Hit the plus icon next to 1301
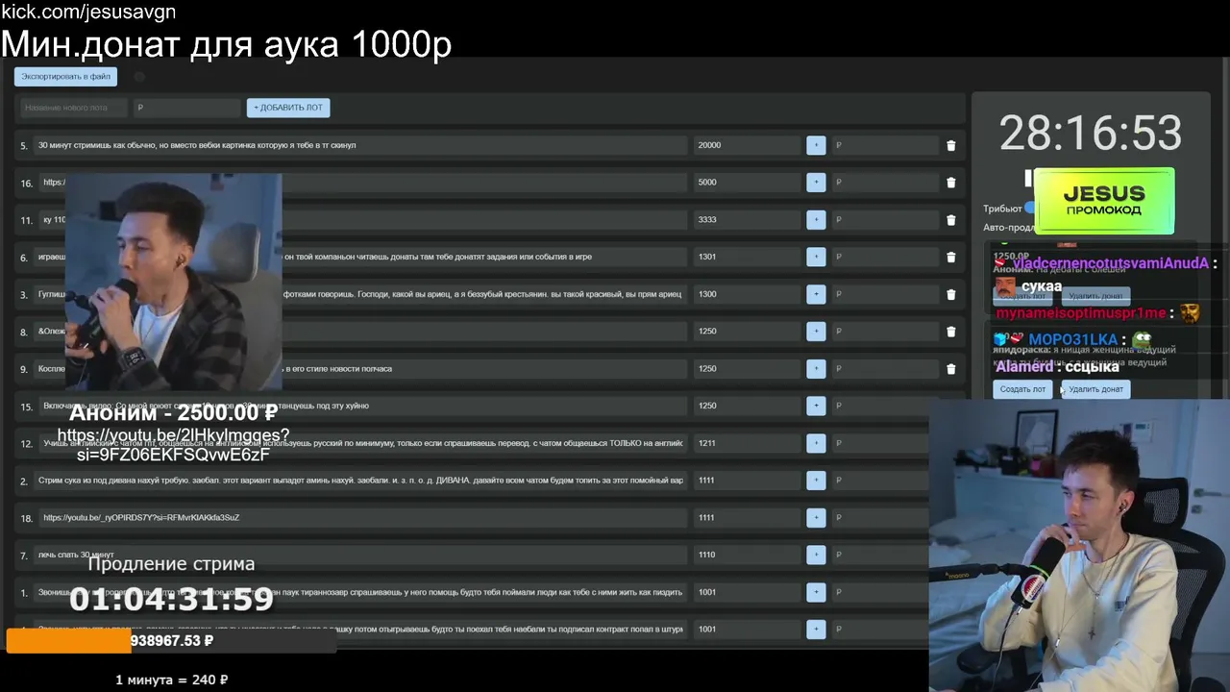 pyautogui.click(x=816, y=257)
